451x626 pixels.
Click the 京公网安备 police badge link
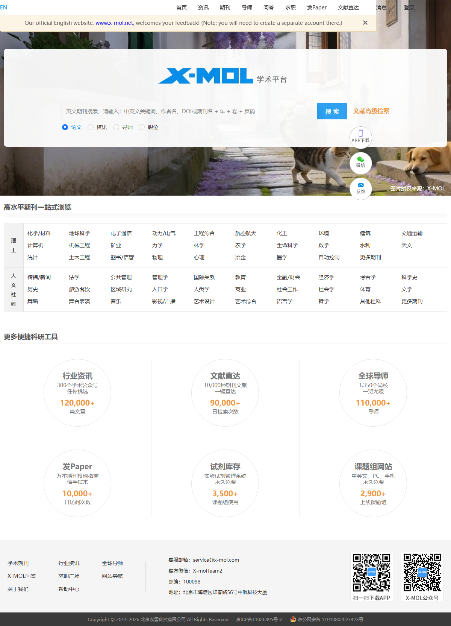pos(327,619)
